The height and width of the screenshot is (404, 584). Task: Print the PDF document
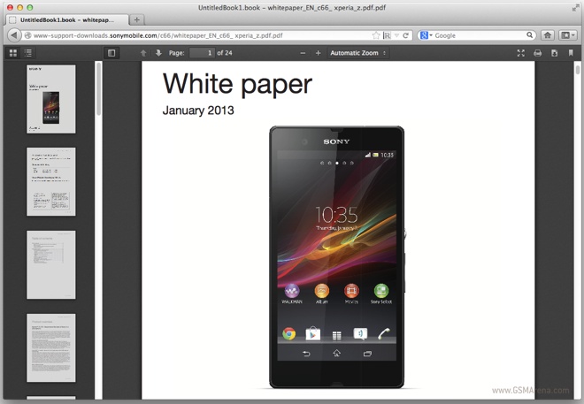coord(537,53)
